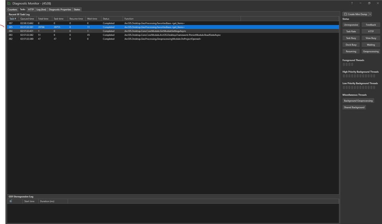This screenshot has width=382, height=224.
Task: Sort by the Resume time column header
Action: 76,19
